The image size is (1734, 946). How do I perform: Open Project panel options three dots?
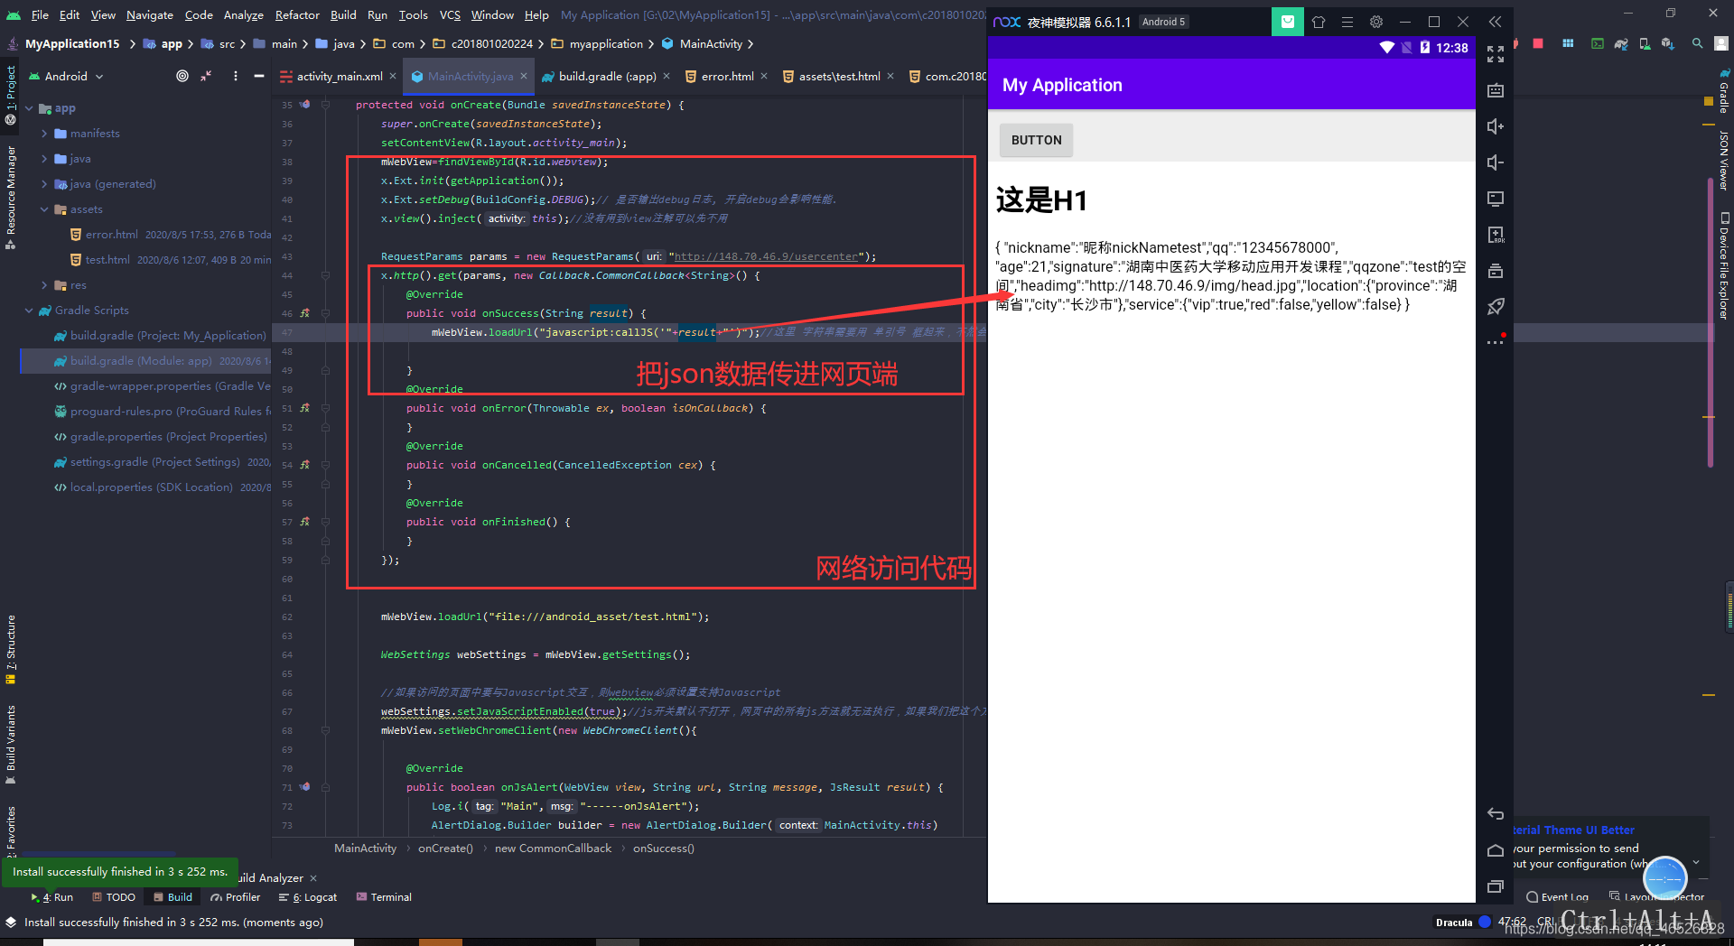236,76
